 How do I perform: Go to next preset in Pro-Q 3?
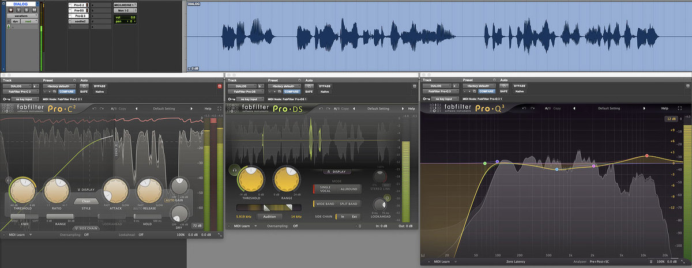[x=645, y=108]
